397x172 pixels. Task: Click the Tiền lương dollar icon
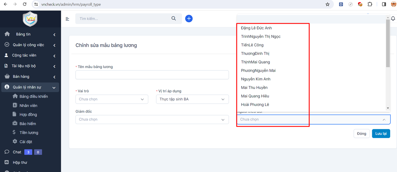pos(14,132)
